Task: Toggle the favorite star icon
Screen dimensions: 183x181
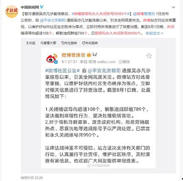Action: [x=149, y=56]
